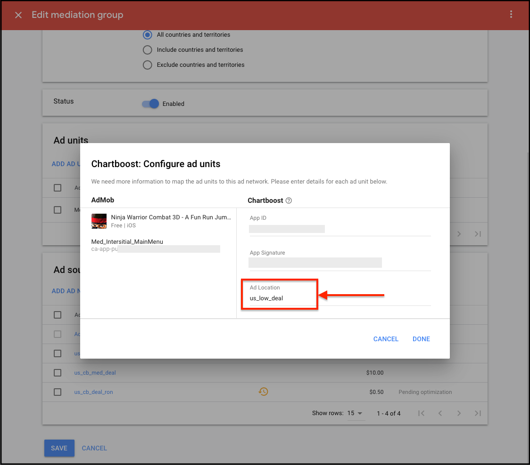Go to previous page in Ad sources pagination
This screenshot has width=530, height=465.
(440, 413)
